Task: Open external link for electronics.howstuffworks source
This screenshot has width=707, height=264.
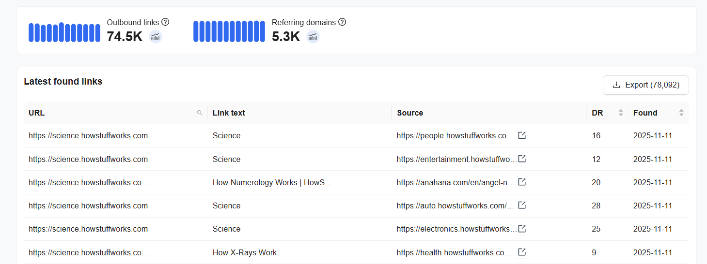Action: [x=522, y=229]
